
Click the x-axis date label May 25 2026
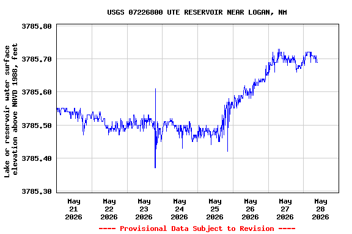(215, 209)
